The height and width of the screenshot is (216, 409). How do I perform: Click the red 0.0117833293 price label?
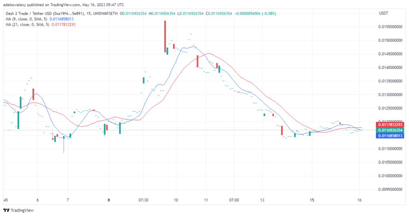click(x=390, y=125)
